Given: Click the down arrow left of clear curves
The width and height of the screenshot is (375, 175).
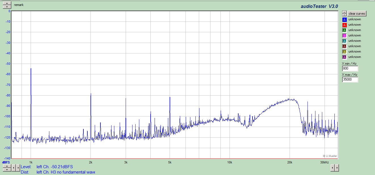Looking at the screenshot, I should coord(344,15).
